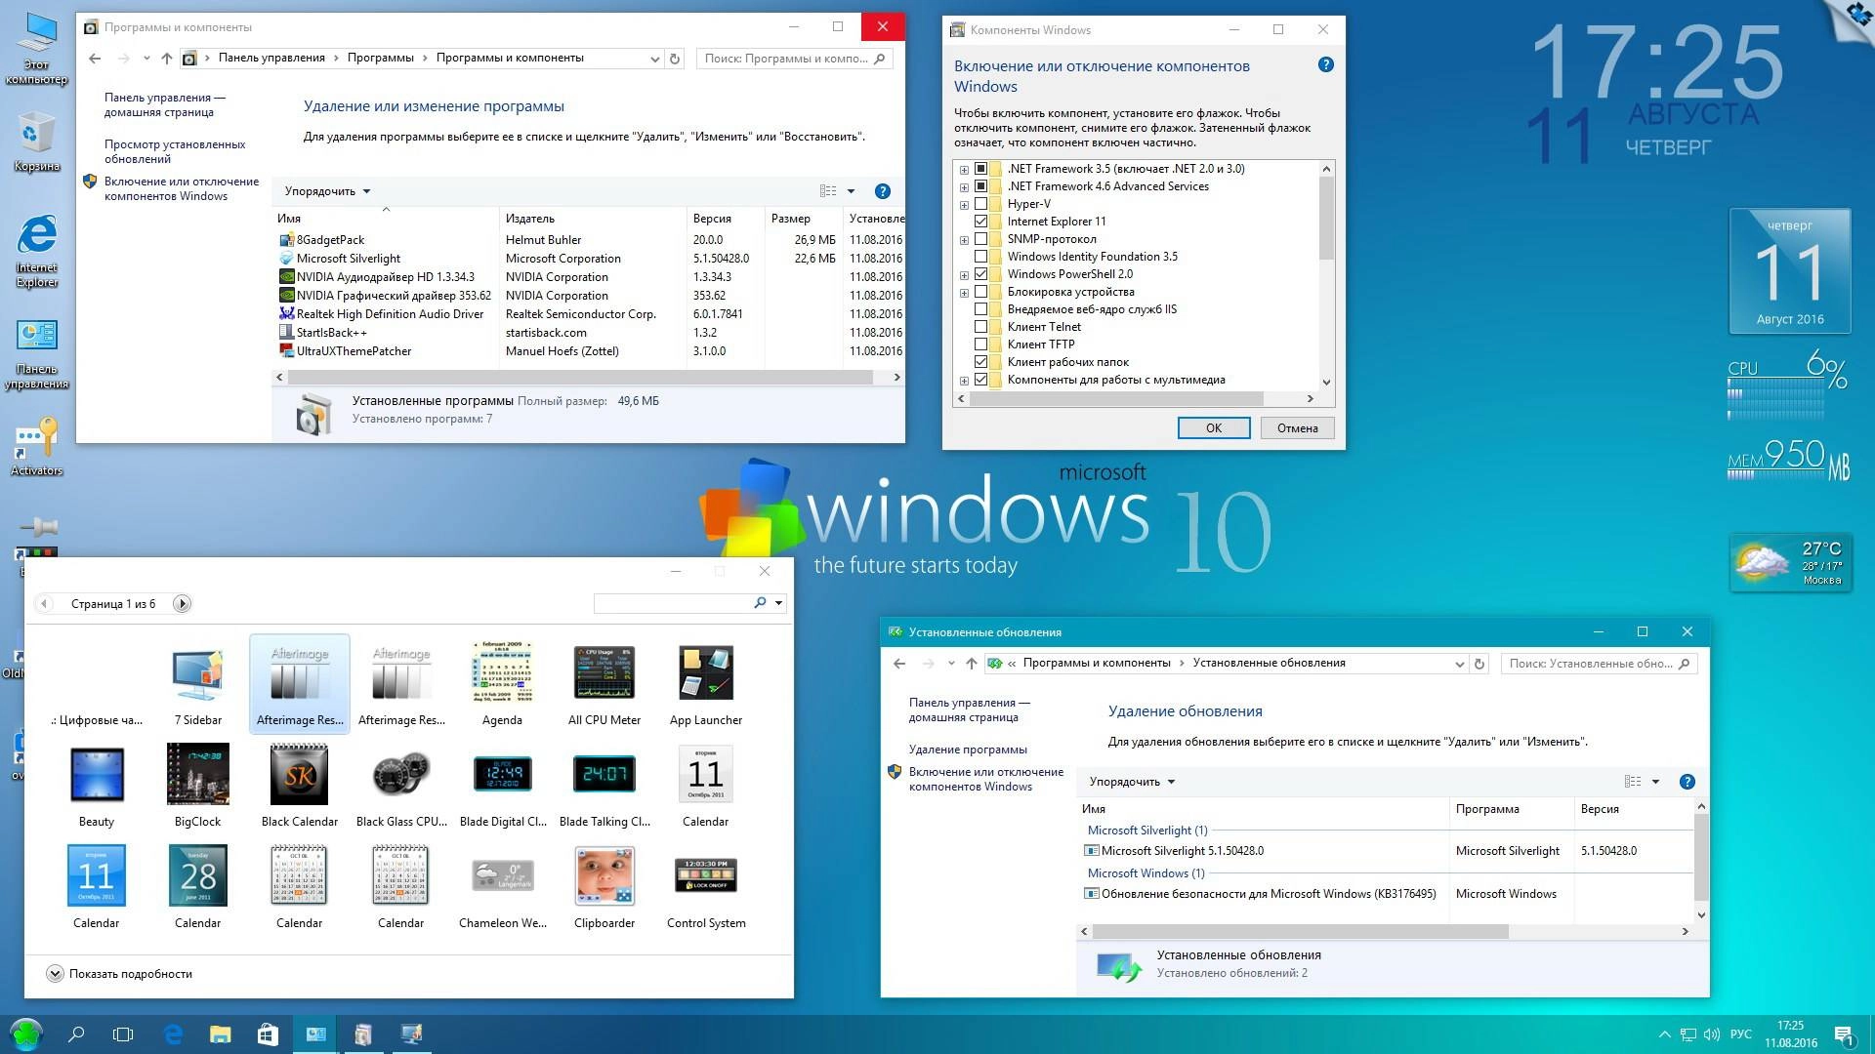Navigate to Программы via breadcrumb
The height and width of the screenshot is (1054, 1875).
tap(381, 58)
